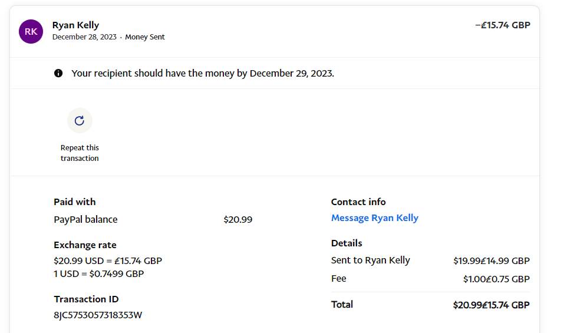Image resolution: width=561 pixels, height=333 pixels.
Task: Open the Message Ryan Kelly link
Action: [374, 218]
